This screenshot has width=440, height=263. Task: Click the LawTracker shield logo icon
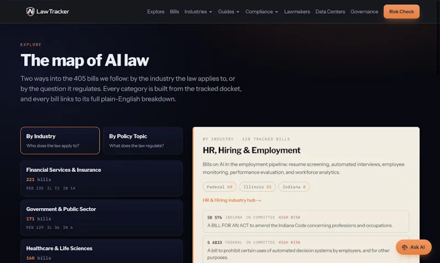30,12
